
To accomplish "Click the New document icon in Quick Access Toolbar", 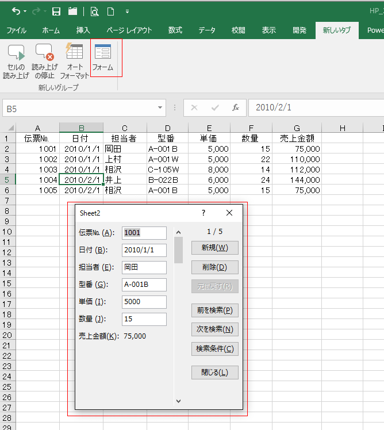I will (x=110, y=11).
